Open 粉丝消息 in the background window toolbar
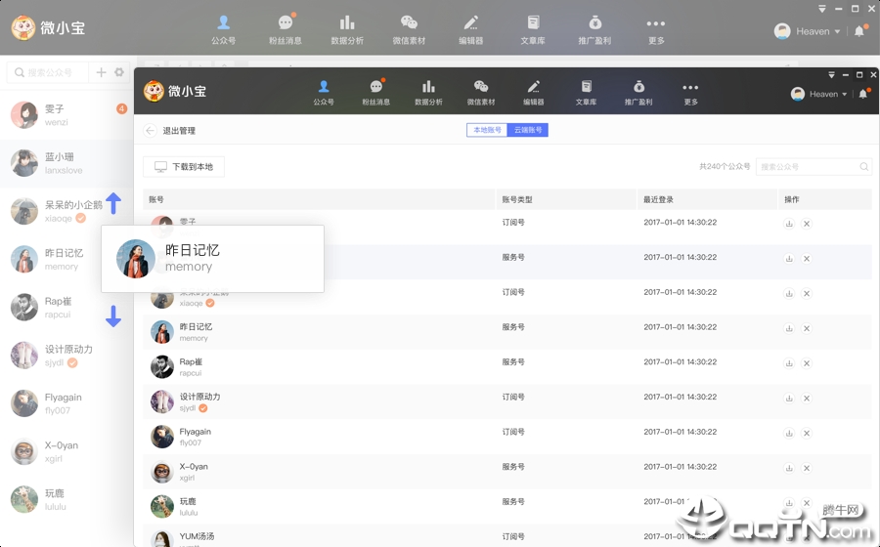Image resolution: width=880 pixels, height=547 pixels. (286, 29)
